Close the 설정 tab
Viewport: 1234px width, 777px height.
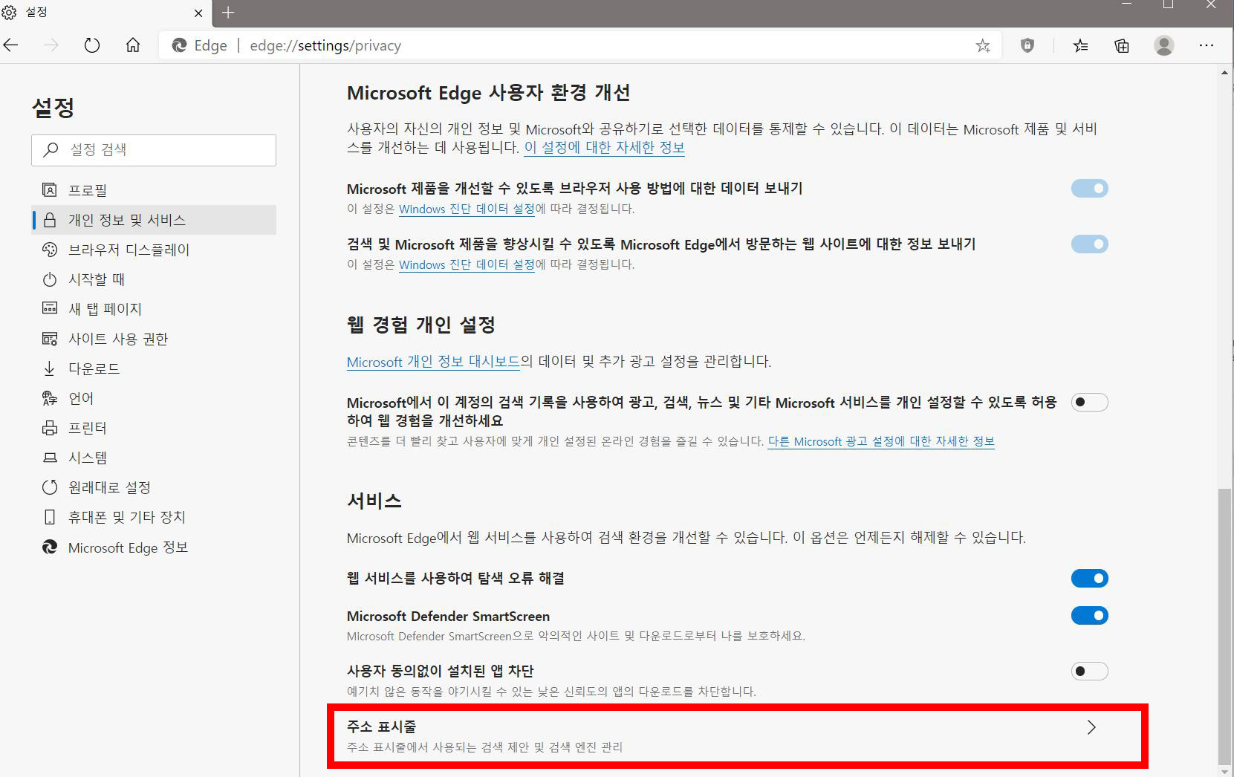tap(198, 13)
